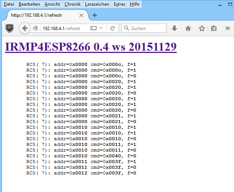
Task: Open the Lesezeichen menu
Action: (x=97, y=4)
